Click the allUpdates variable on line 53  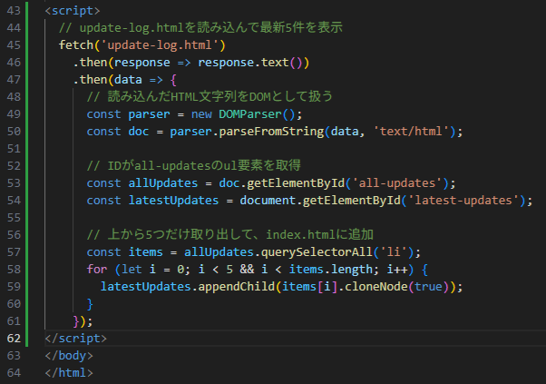point(163,183)
